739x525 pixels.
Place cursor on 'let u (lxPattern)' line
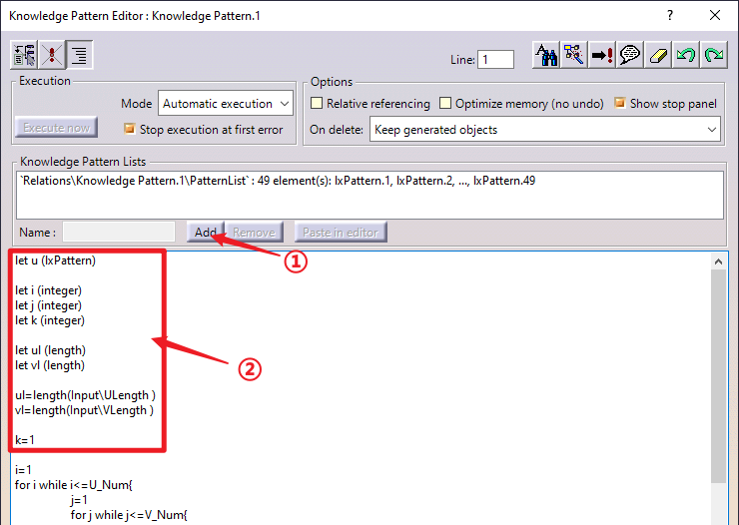tap(55, 261)
